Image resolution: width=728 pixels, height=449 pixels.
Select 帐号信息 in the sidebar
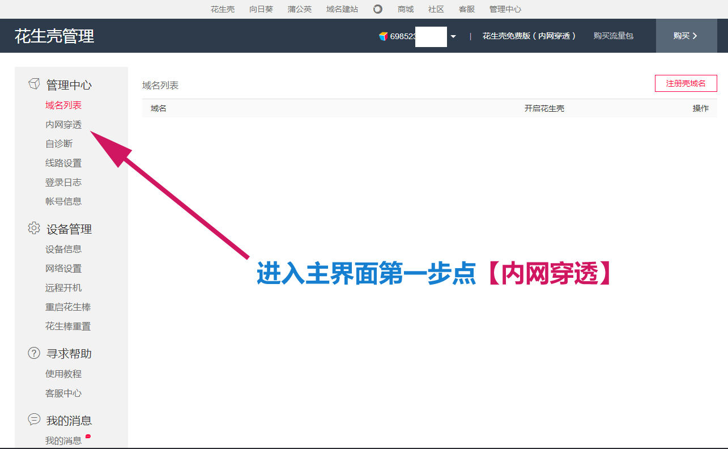point(63,201)
